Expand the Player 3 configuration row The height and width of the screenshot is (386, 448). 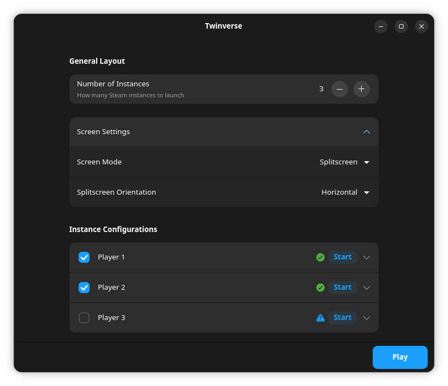coord(366,318)
